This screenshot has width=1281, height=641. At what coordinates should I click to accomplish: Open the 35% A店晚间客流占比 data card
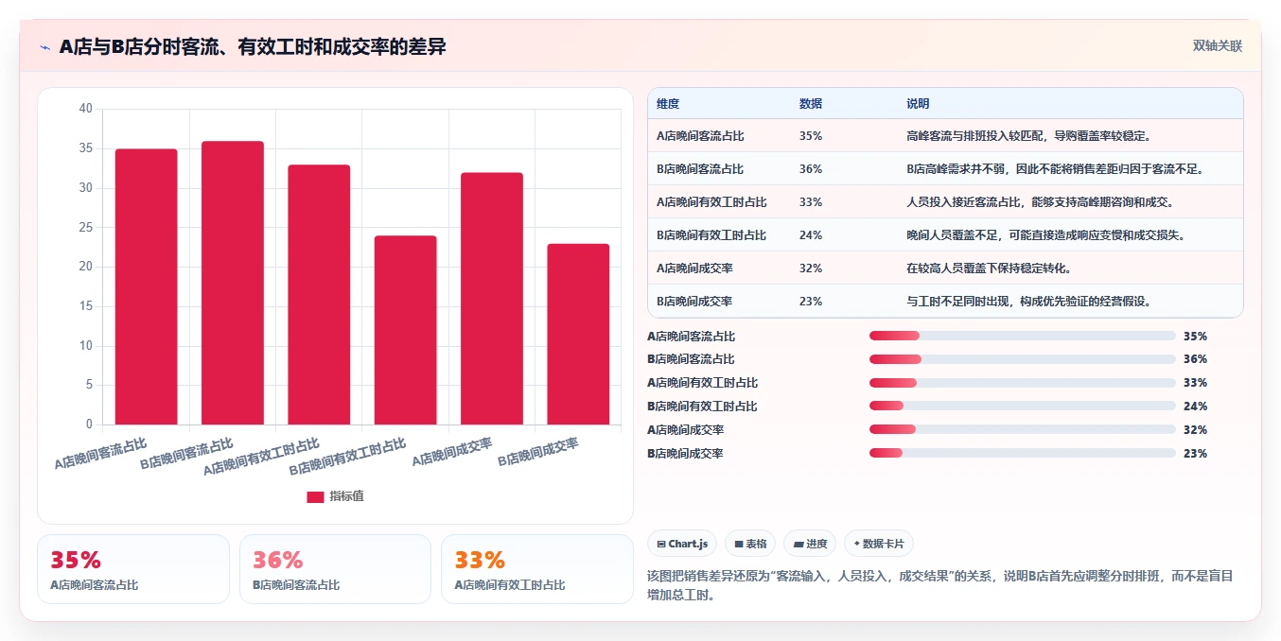133,569
